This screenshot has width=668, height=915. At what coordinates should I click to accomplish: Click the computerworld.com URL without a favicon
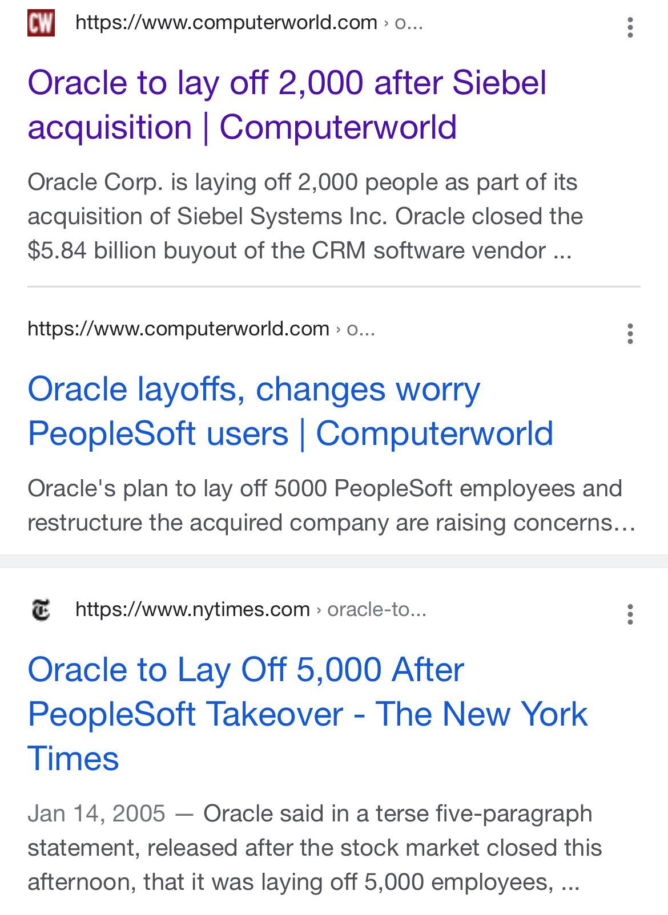click(x=178, y=329)
